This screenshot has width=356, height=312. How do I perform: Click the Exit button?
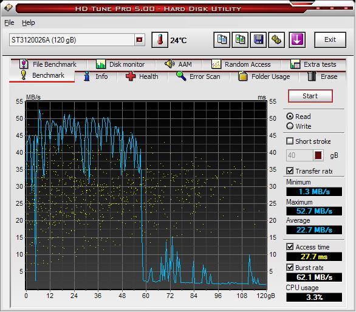[330, 39]
